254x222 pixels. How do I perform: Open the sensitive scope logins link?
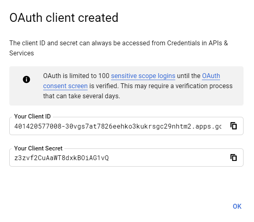point(143,76)
